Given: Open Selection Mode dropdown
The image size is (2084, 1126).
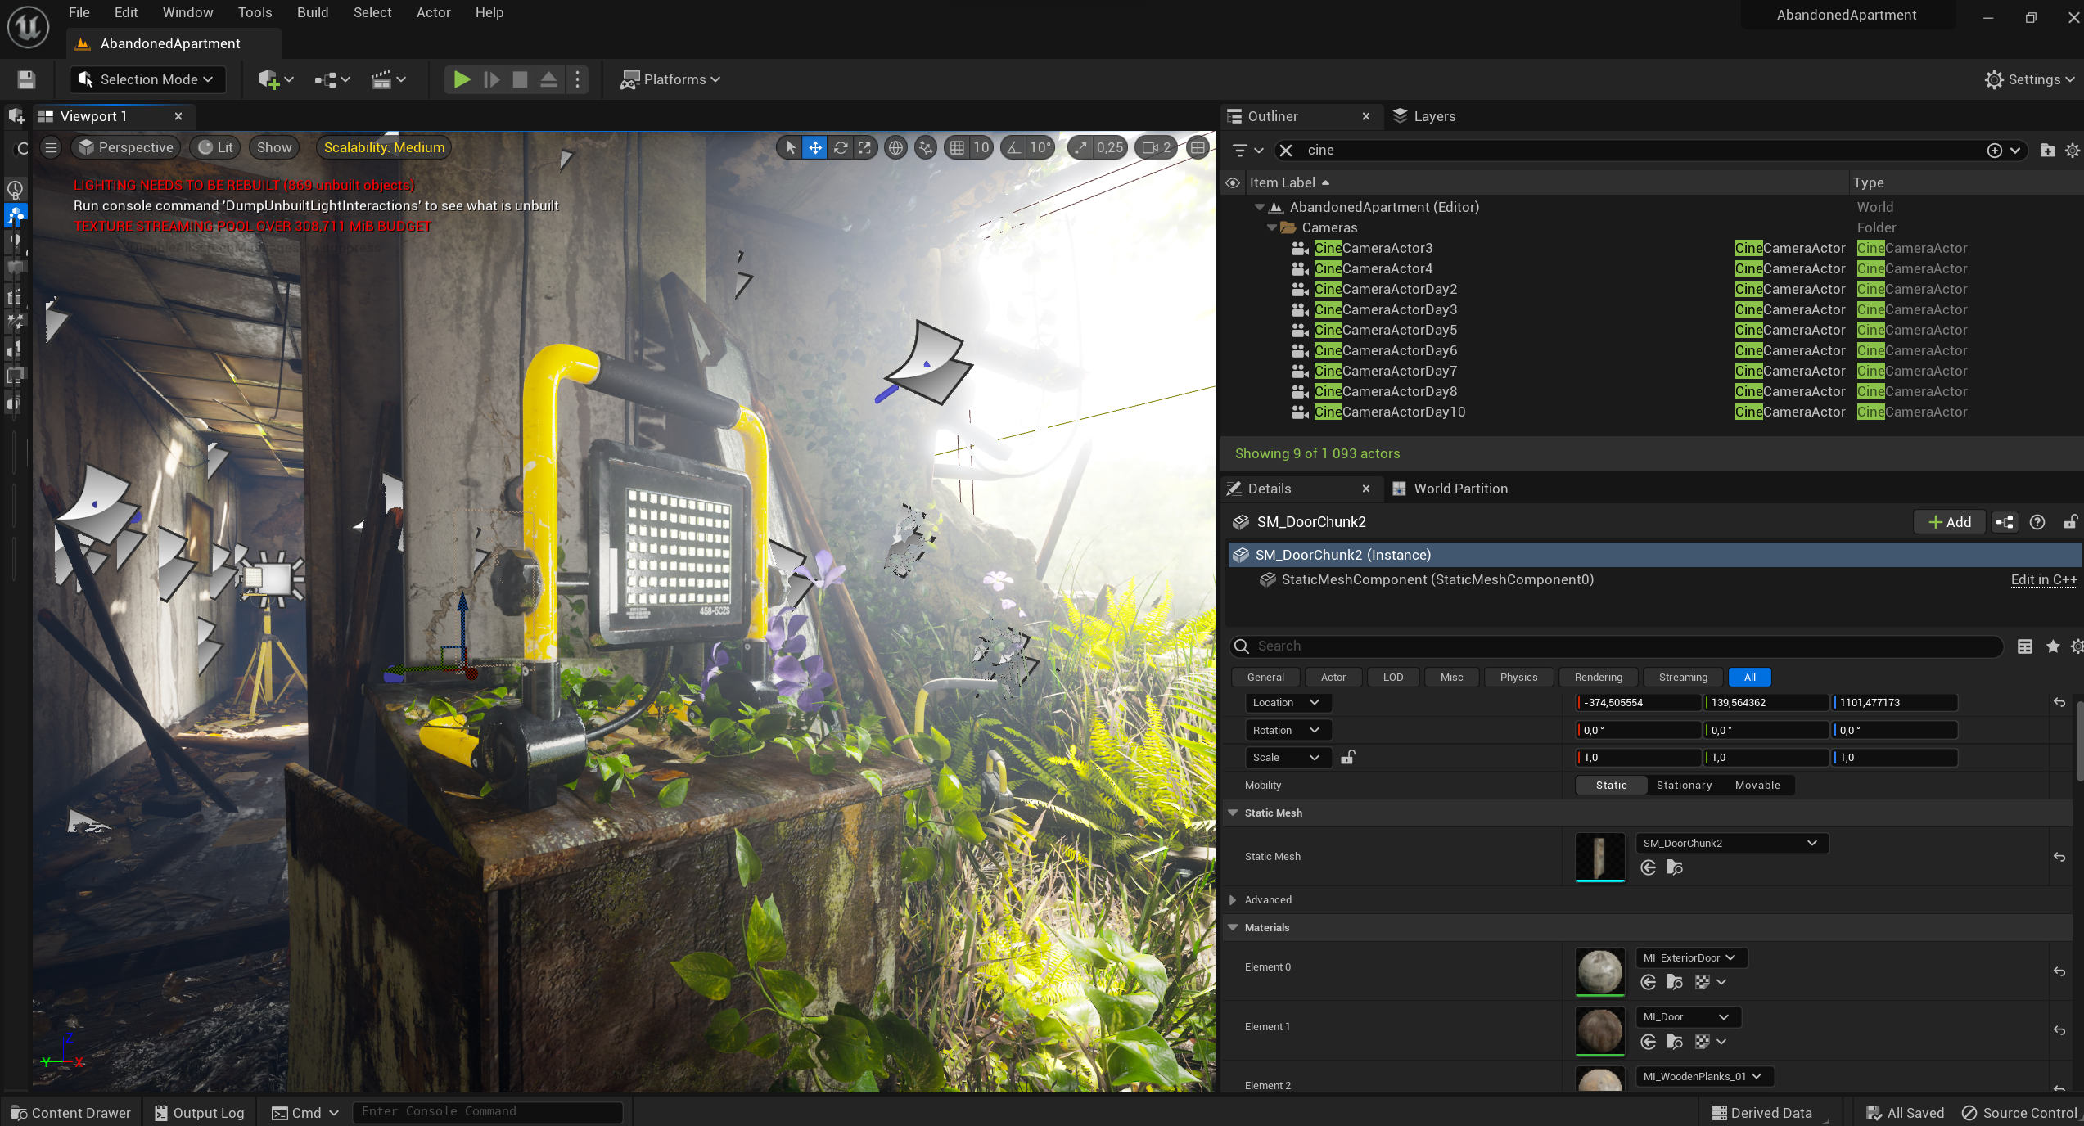Looking at the screenshot, I should (147, 79).
